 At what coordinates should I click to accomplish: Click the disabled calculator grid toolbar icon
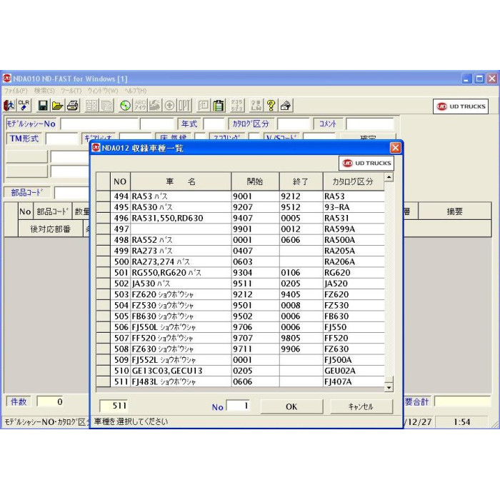pyautogui.click(x=91, y=105)
